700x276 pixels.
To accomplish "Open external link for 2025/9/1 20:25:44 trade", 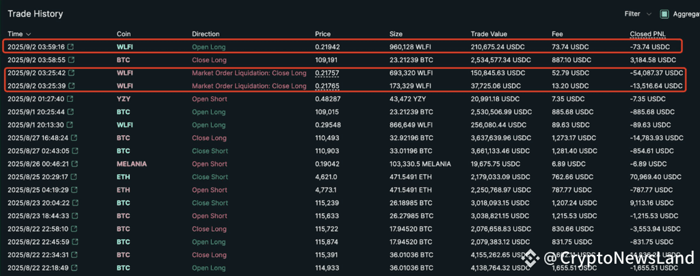I will point(71,112).
